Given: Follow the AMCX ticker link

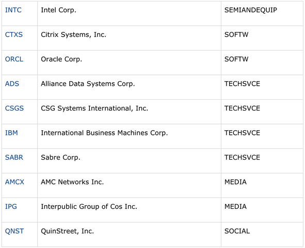Looking at the screenshot, I should (x=14, y=182).
